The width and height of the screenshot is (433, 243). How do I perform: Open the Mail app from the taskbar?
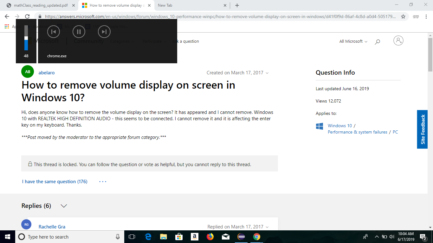click(x=226, y=237)
